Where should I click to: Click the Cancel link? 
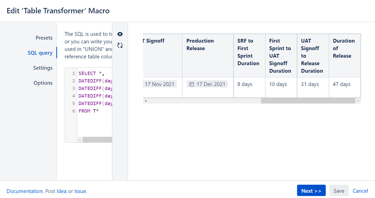360,191
